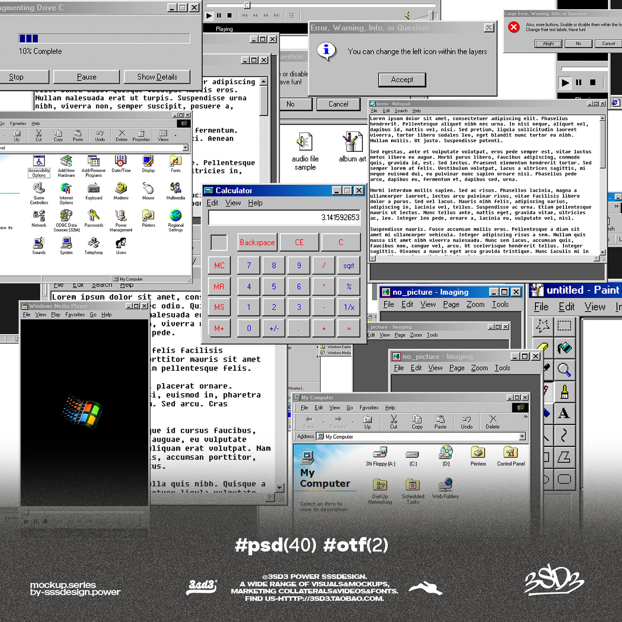Viewport: 622px width, 622px height.
Task: Select the Curve tool in Paint
Action: click(x=564, y=435)
